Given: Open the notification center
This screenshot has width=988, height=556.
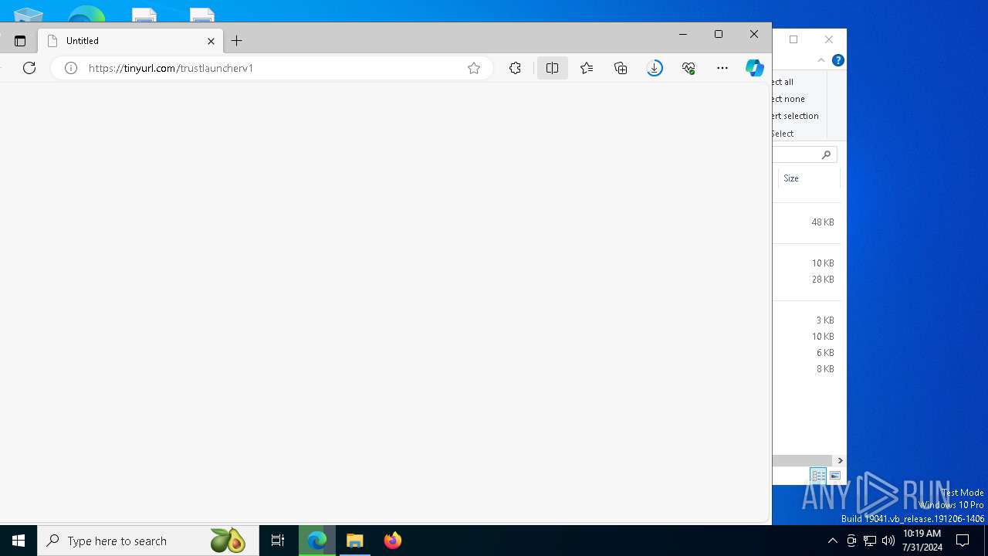Looking at the screenshot, I should tap(963, 541).
